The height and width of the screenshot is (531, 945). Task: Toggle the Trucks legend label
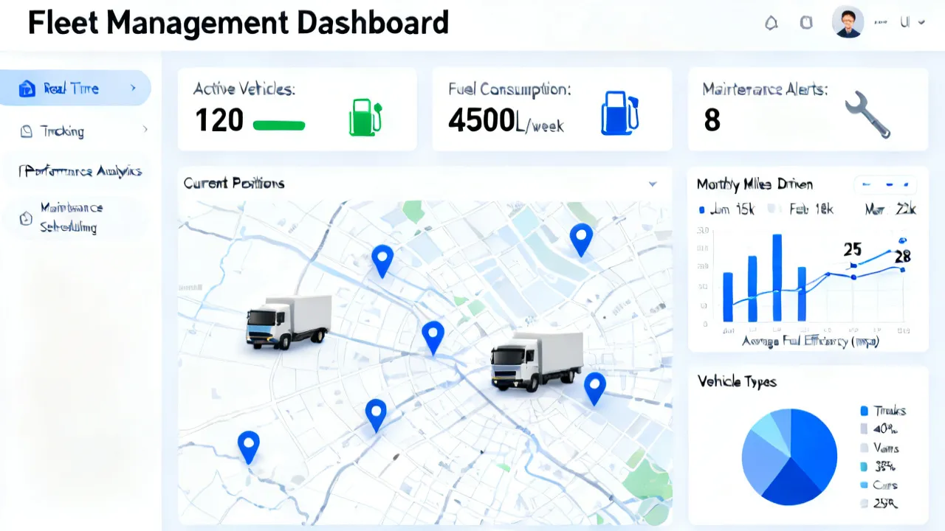click(x=890, y=411)
